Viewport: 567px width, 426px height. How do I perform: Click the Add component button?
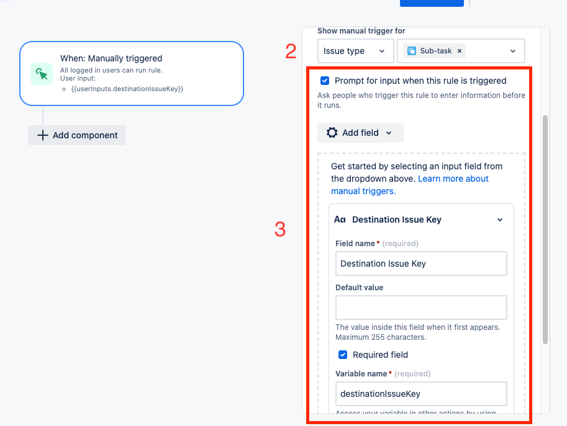click(x=76, y=135)
